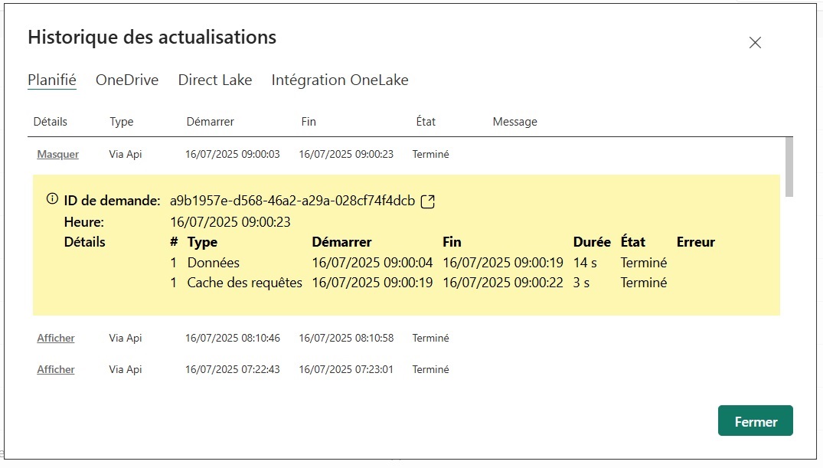Click the info icon beside ID de demande
Viewport: 823px width, 468px height.
(52, 199)
